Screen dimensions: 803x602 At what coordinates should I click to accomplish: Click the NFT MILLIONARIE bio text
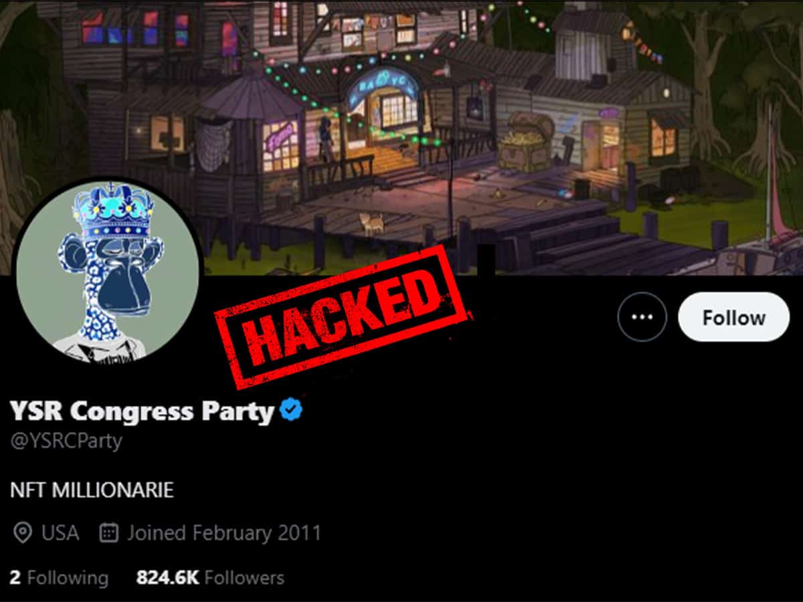point(92,490)
